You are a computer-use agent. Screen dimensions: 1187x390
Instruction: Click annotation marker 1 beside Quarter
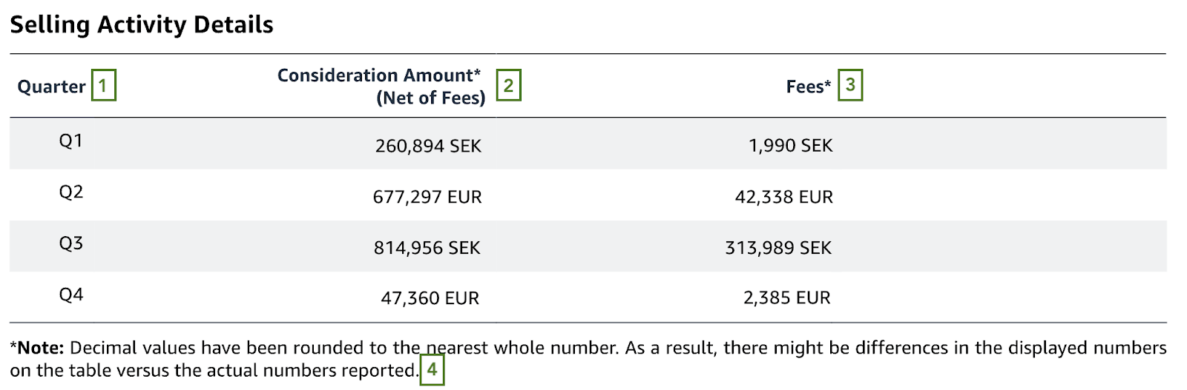tap(104, 85)
